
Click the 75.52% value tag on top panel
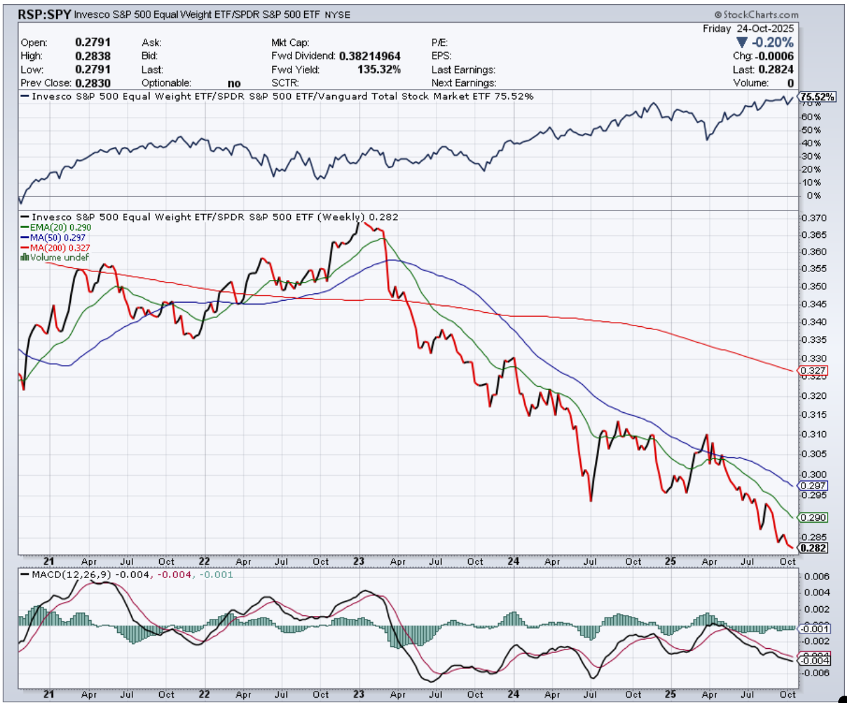(x=817, y=97)
